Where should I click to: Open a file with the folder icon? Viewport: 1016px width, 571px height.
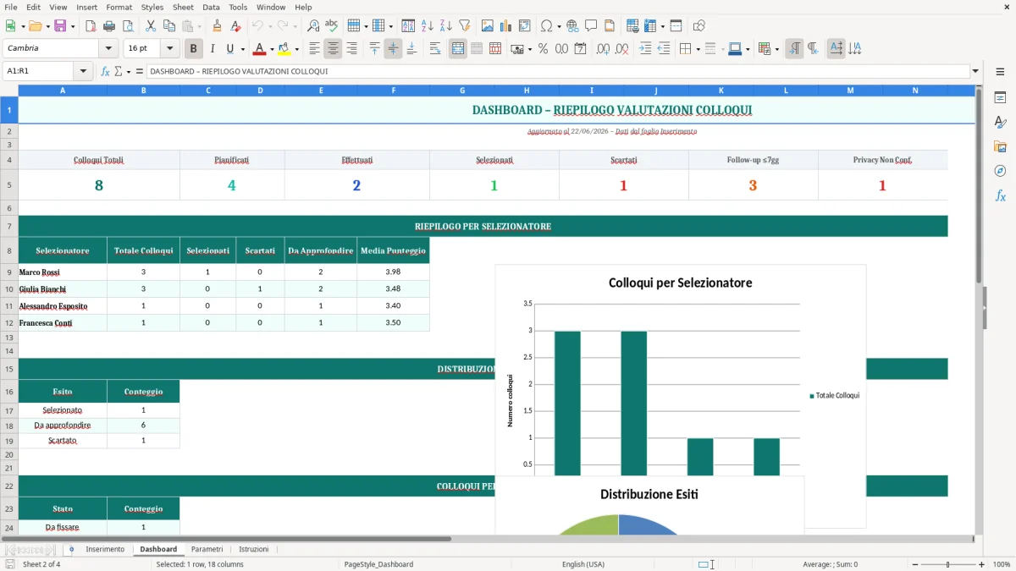[x=33, y=26]
